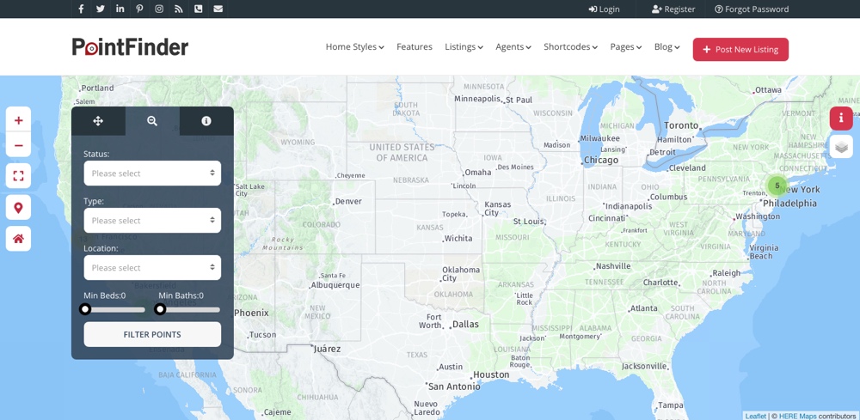This screenshot has height=420, width=860.
Task: Zoom in the map with plus
Action: pos(19,120)
